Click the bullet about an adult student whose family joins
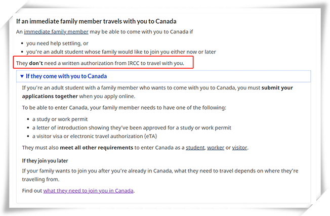The width and height of the screenshot is (330, 216). point(121,52)
